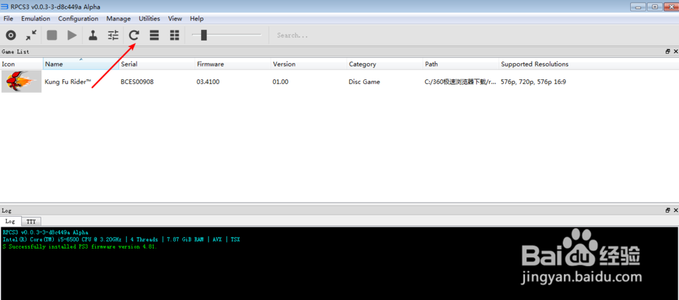Close the Log panel
679x300 pixels.
676,210
